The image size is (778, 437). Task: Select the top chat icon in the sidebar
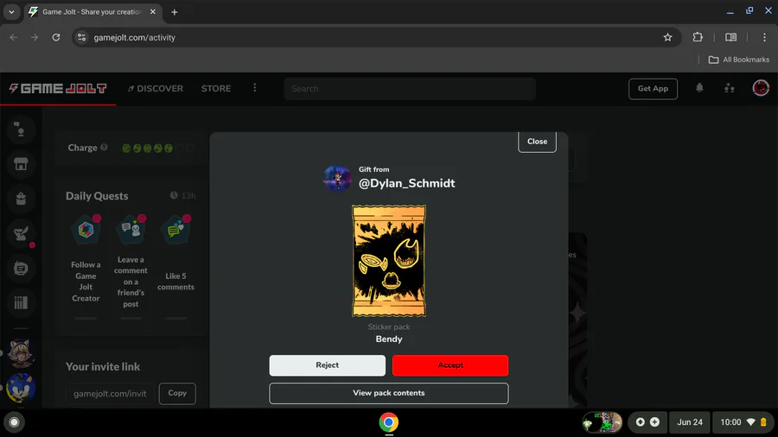pyautogui.click(x=21, y=130)
